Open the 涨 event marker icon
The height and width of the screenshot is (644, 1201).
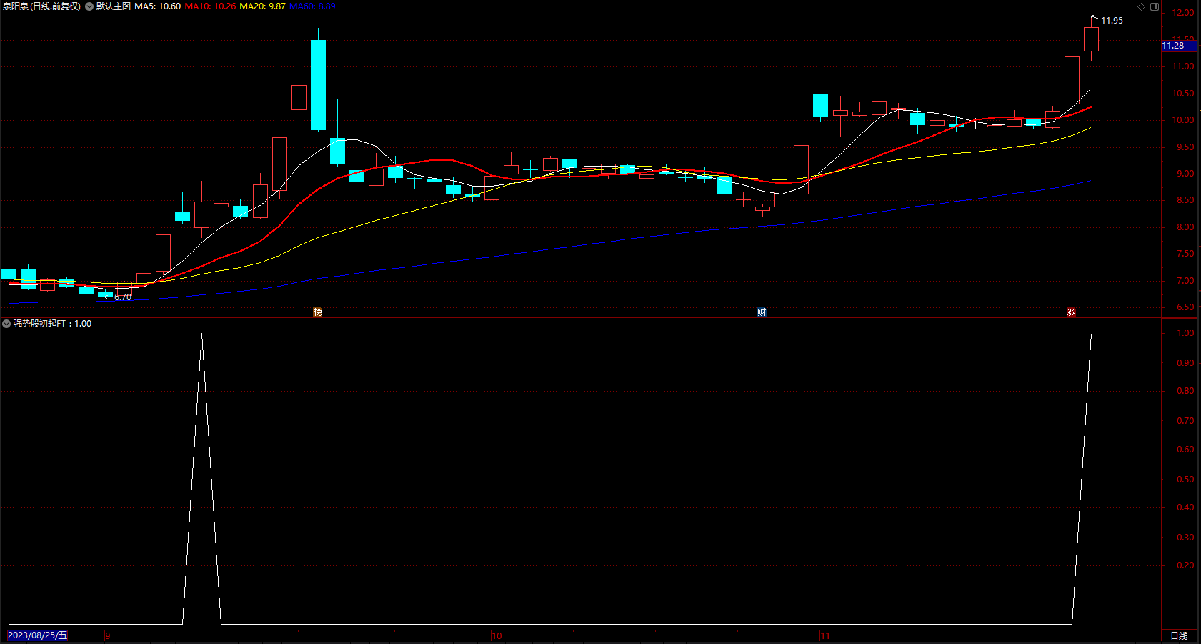[1071, 312]
